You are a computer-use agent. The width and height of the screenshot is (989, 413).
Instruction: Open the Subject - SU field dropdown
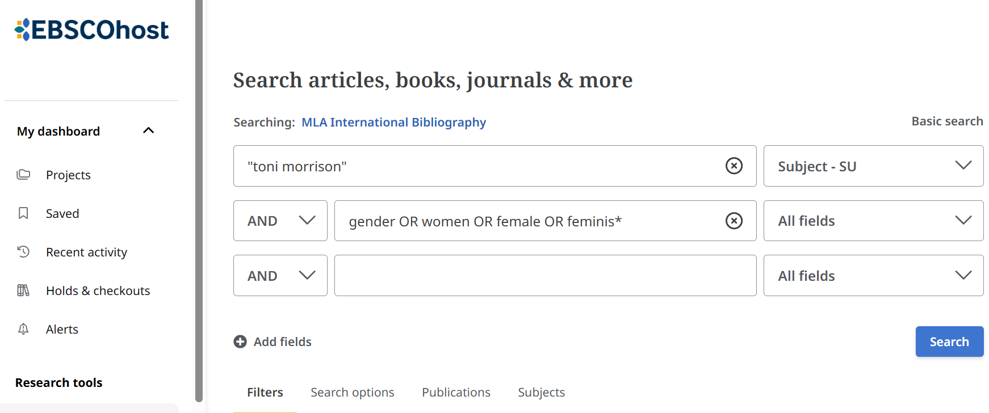(x=873, y=166)
